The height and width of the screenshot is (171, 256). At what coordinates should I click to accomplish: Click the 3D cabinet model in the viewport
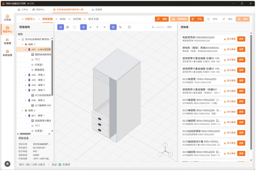tap(117, 96)
